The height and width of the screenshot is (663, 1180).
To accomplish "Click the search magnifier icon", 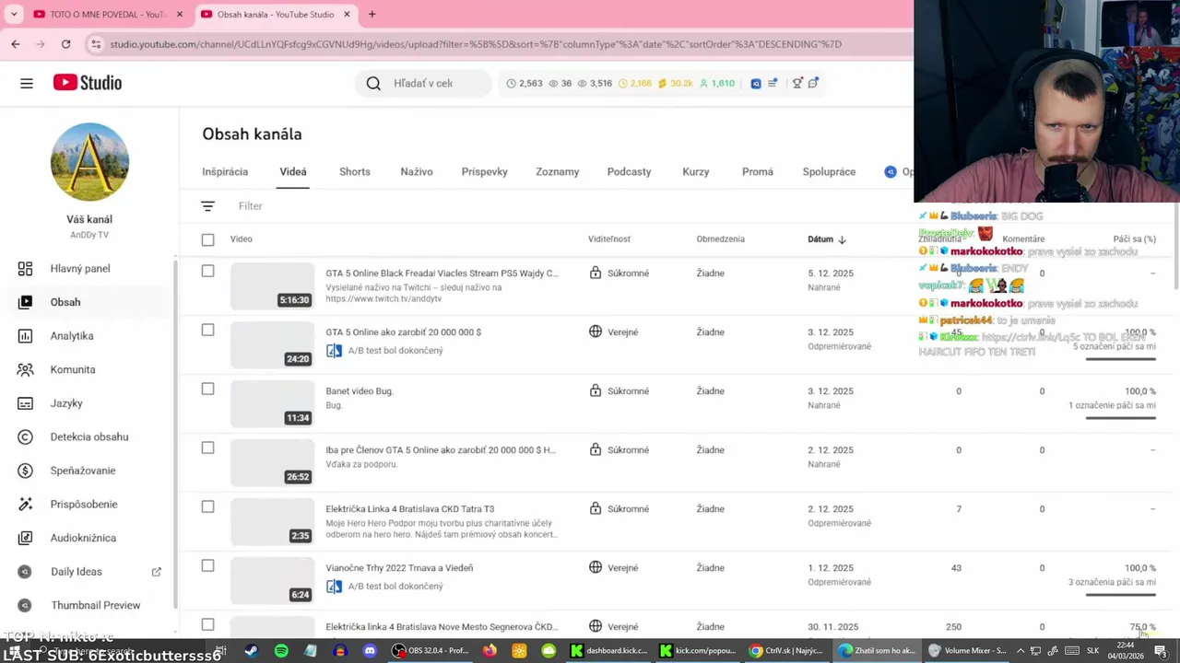I will pos(373,83).
